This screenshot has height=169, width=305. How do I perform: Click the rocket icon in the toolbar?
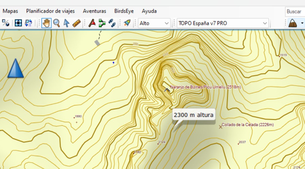(x=127, y=23)
